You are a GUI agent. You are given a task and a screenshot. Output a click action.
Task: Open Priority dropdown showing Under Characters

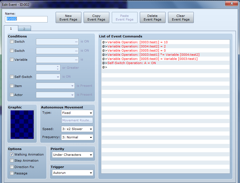[x=73, y=155]
